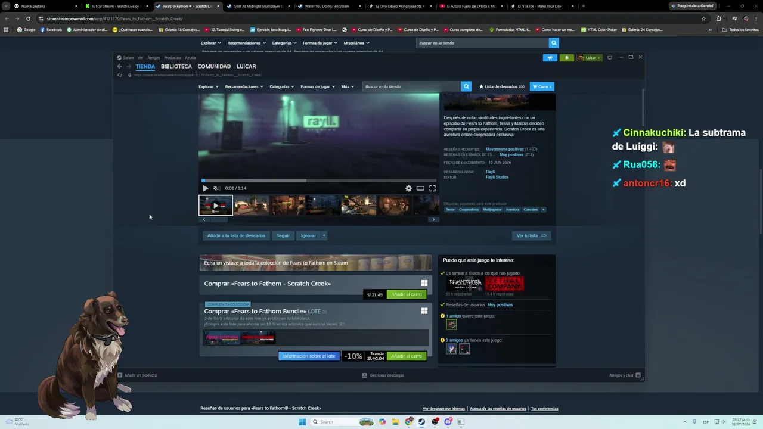763x429 pixels.
Task: Bookmark this page with the star icon
Action: (x=703, y=18)
